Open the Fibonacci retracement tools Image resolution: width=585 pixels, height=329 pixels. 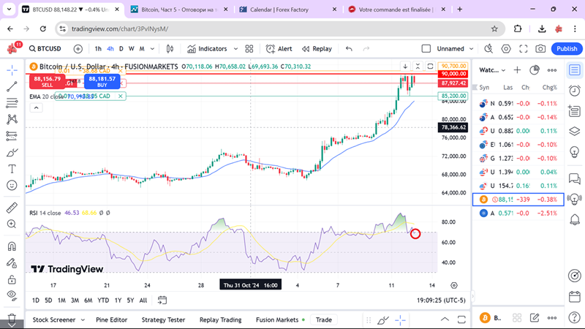(12, 102)
